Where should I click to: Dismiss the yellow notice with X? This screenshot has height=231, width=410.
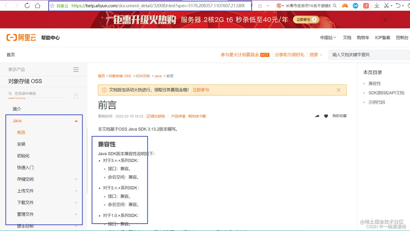tap(339, 90)
